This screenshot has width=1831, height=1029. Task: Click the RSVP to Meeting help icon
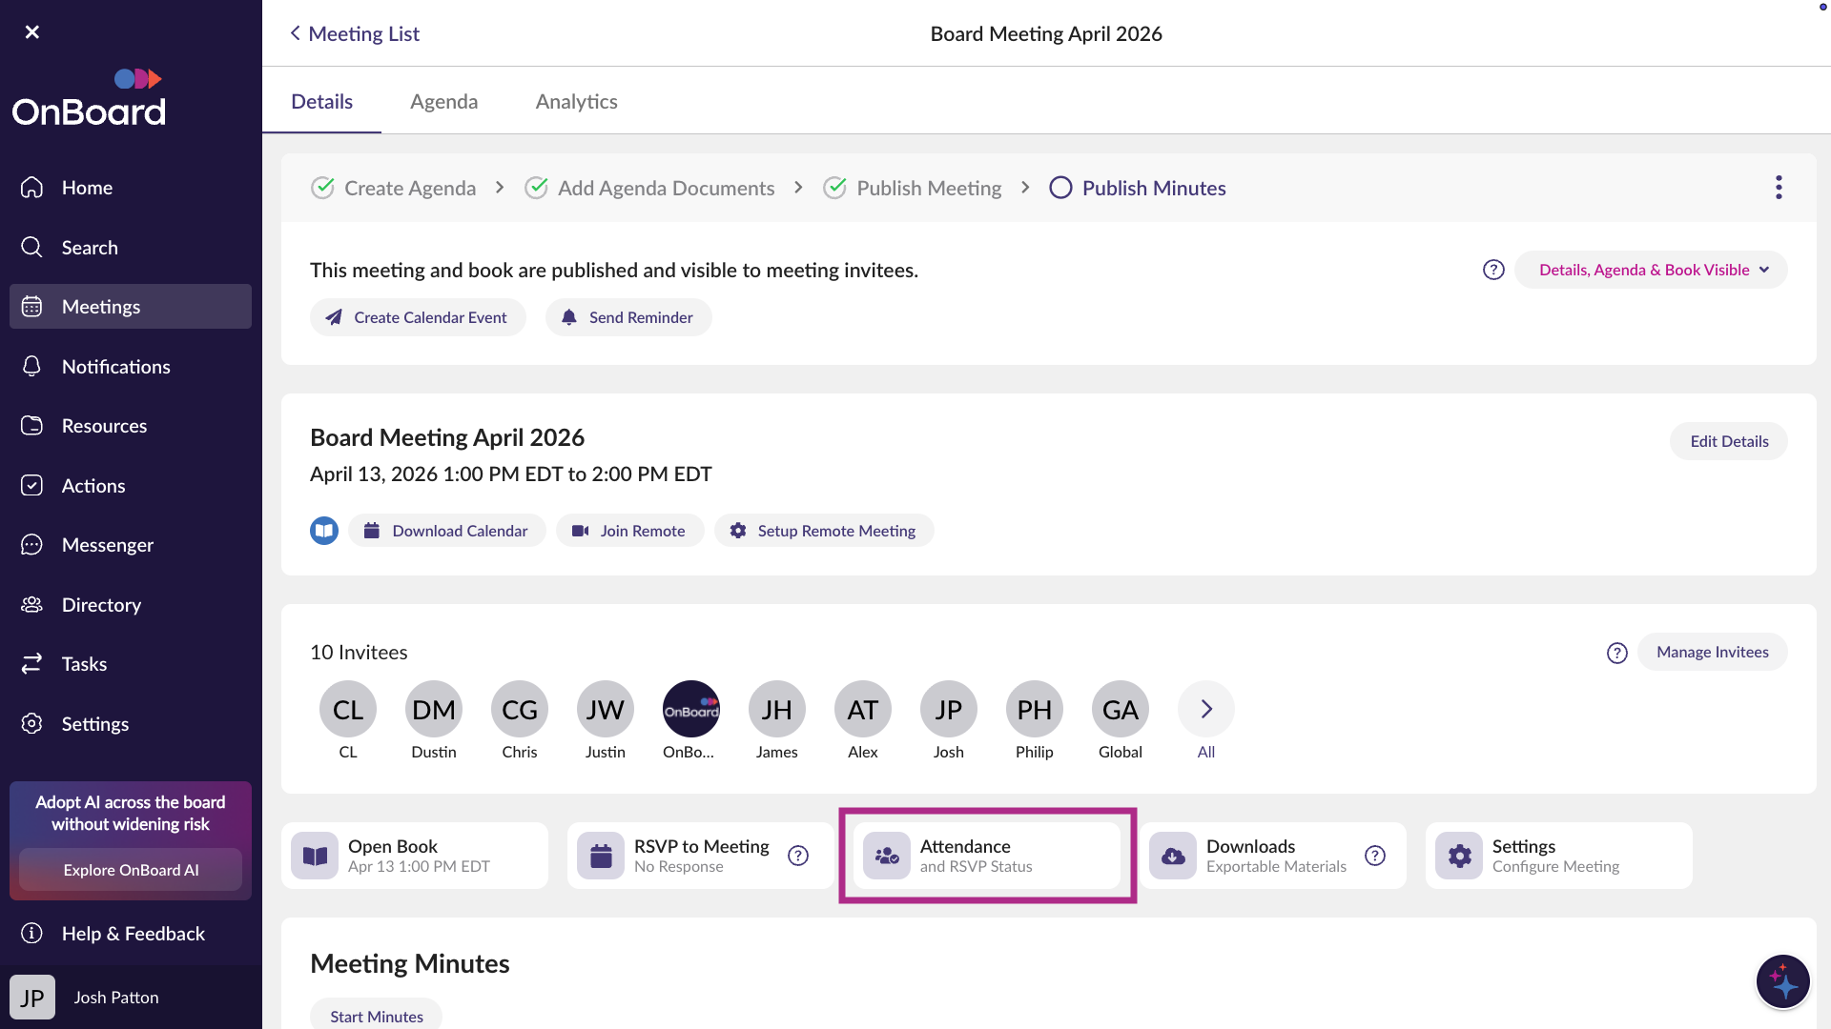click(798, 856)
